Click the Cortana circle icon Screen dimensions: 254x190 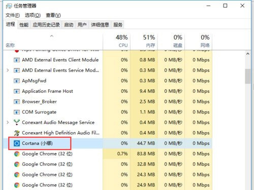[17, 143]
